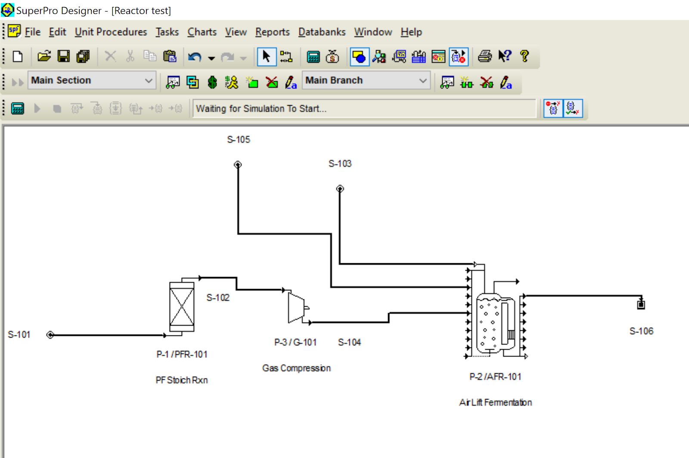Toggle the red stop breakpoint procedure icon
This screenshot has width=689, height=458.
pyautogui.click(x=553, y=108)
